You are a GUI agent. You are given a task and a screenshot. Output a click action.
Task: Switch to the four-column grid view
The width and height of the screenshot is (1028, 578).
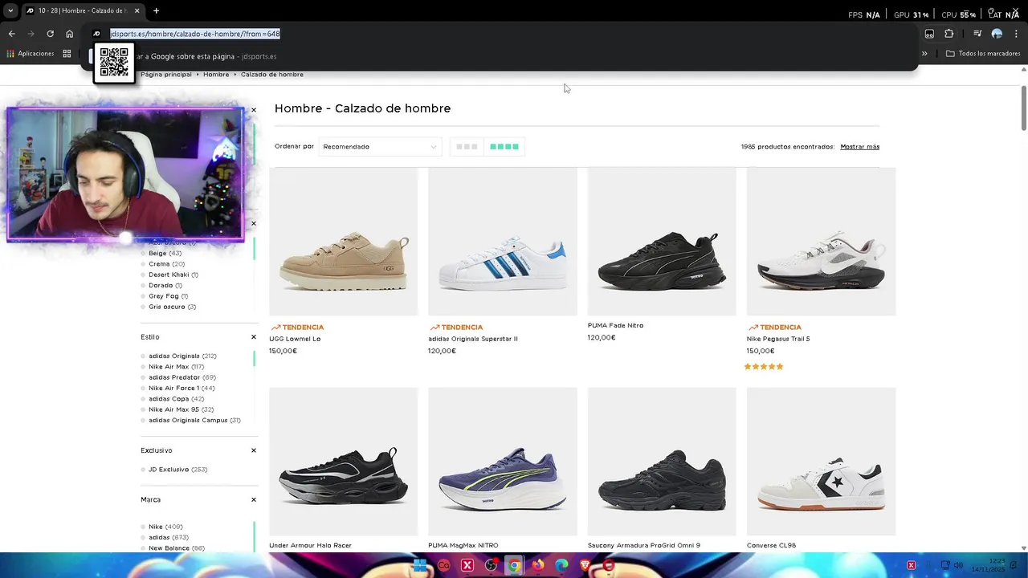coord(504,147)
